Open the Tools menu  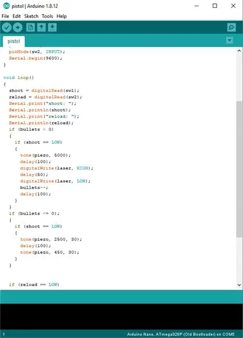point(47,16)
